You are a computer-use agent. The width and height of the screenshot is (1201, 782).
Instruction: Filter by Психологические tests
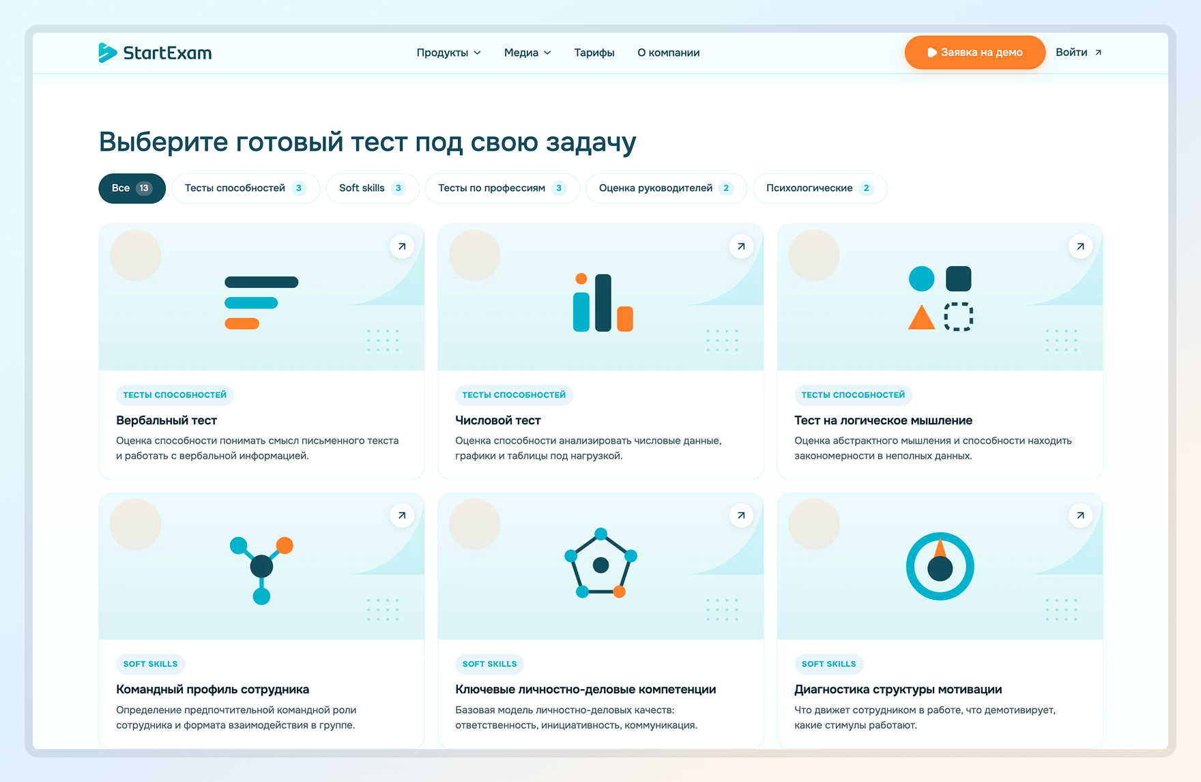820,188
